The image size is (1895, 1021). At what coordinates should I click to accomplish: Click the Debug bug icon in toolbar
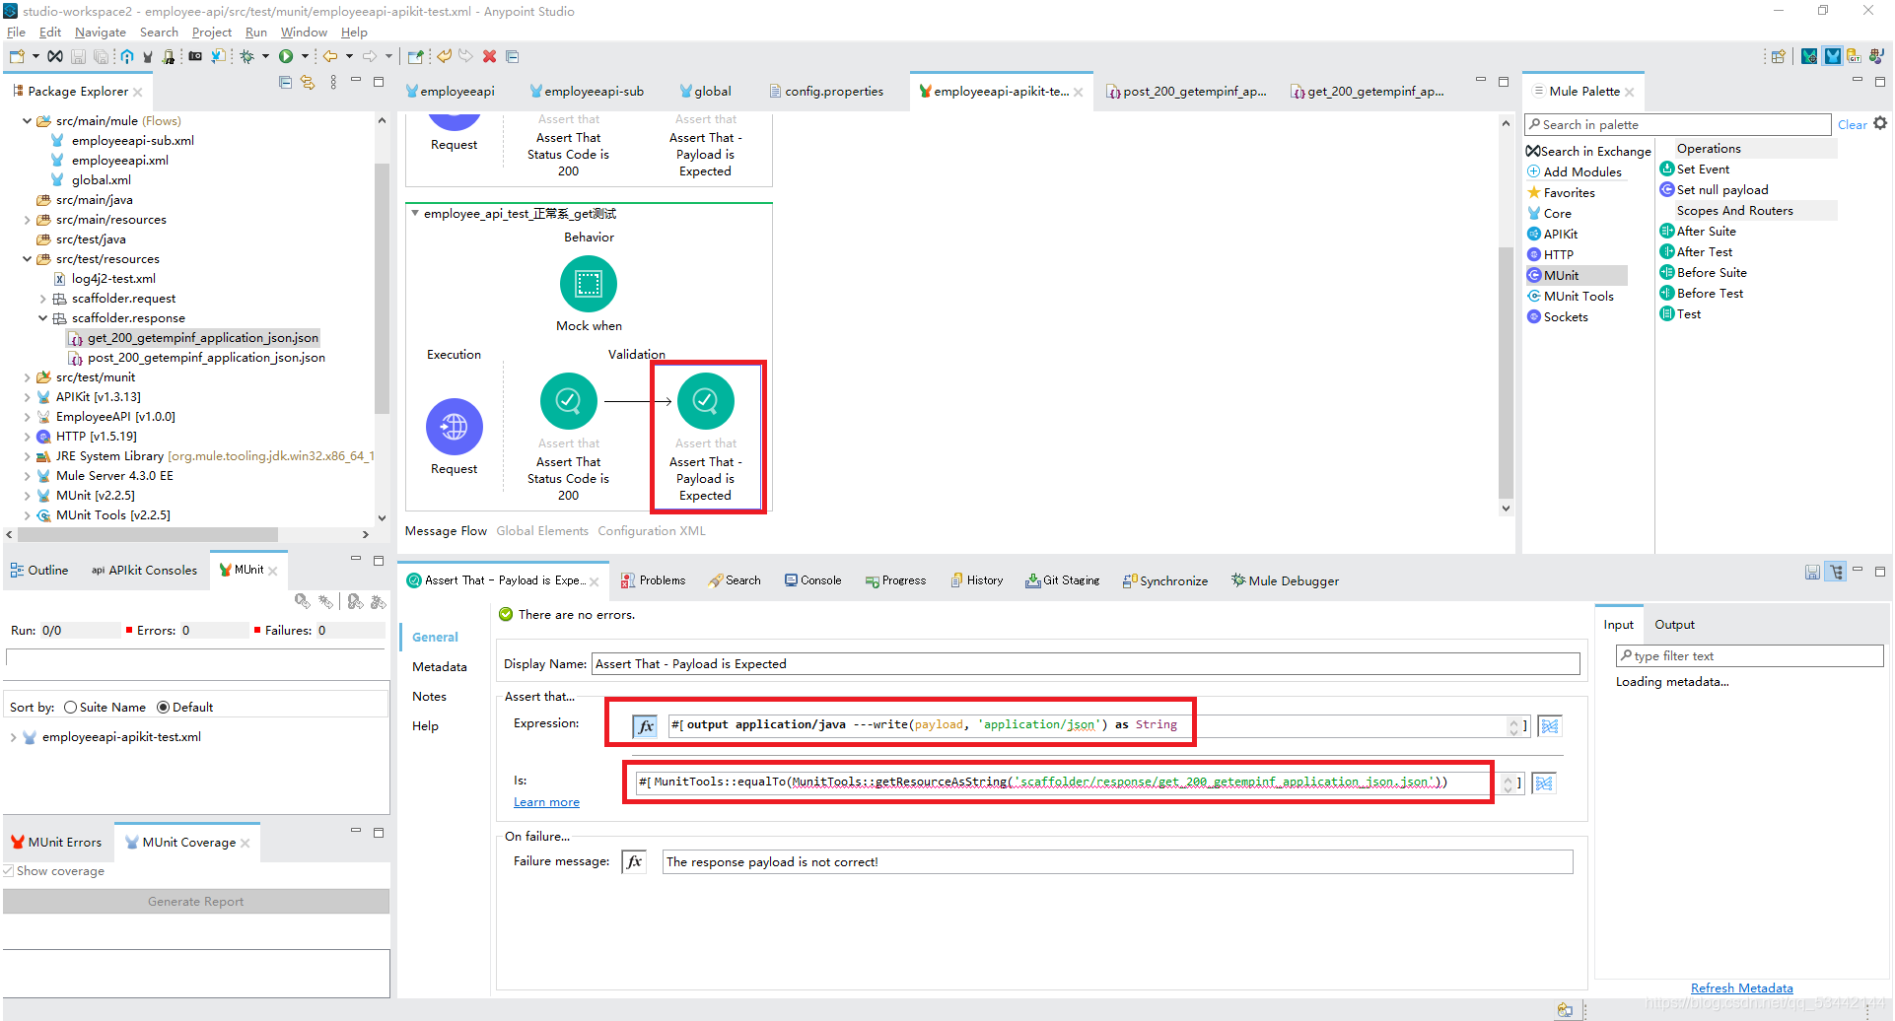coord(247,56)
